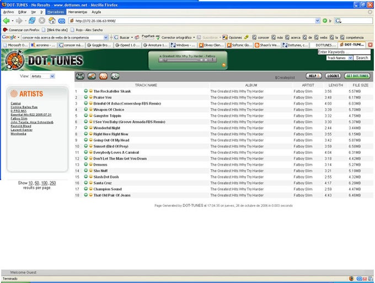Click the orange round icon in the player panel
375x283 pixels.
(x=224, y=65)
